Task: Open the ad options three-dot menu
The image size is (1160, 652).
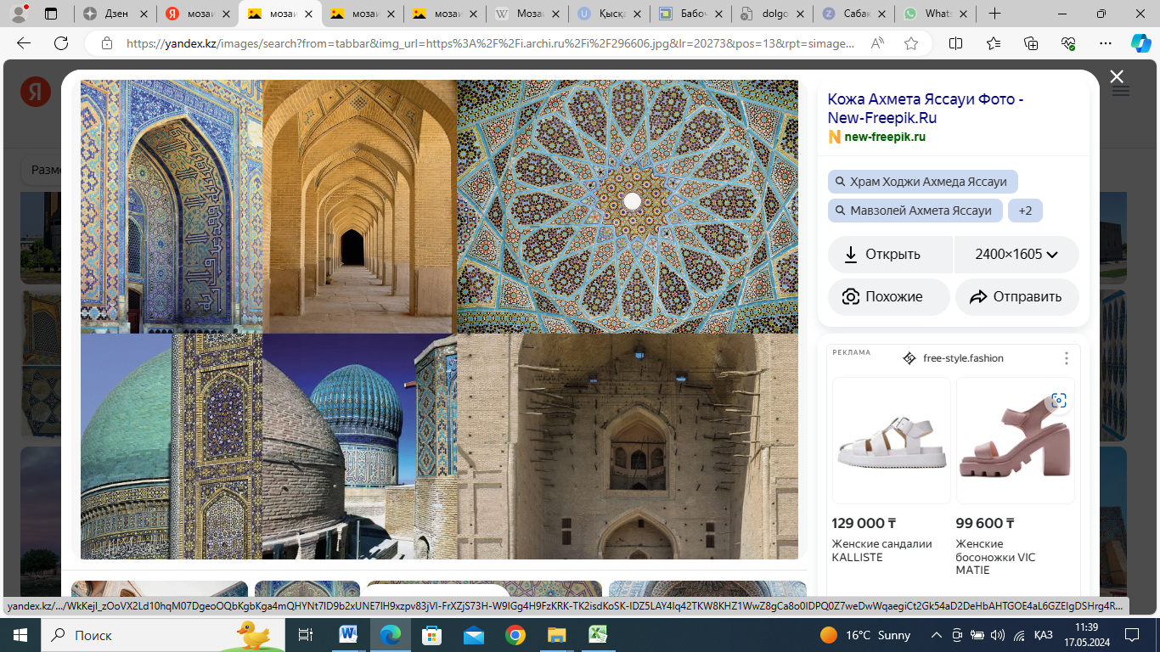Action: [x=1067, y=358]
